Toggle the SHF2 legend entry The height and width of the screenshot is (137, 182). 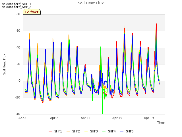(73, 131)
